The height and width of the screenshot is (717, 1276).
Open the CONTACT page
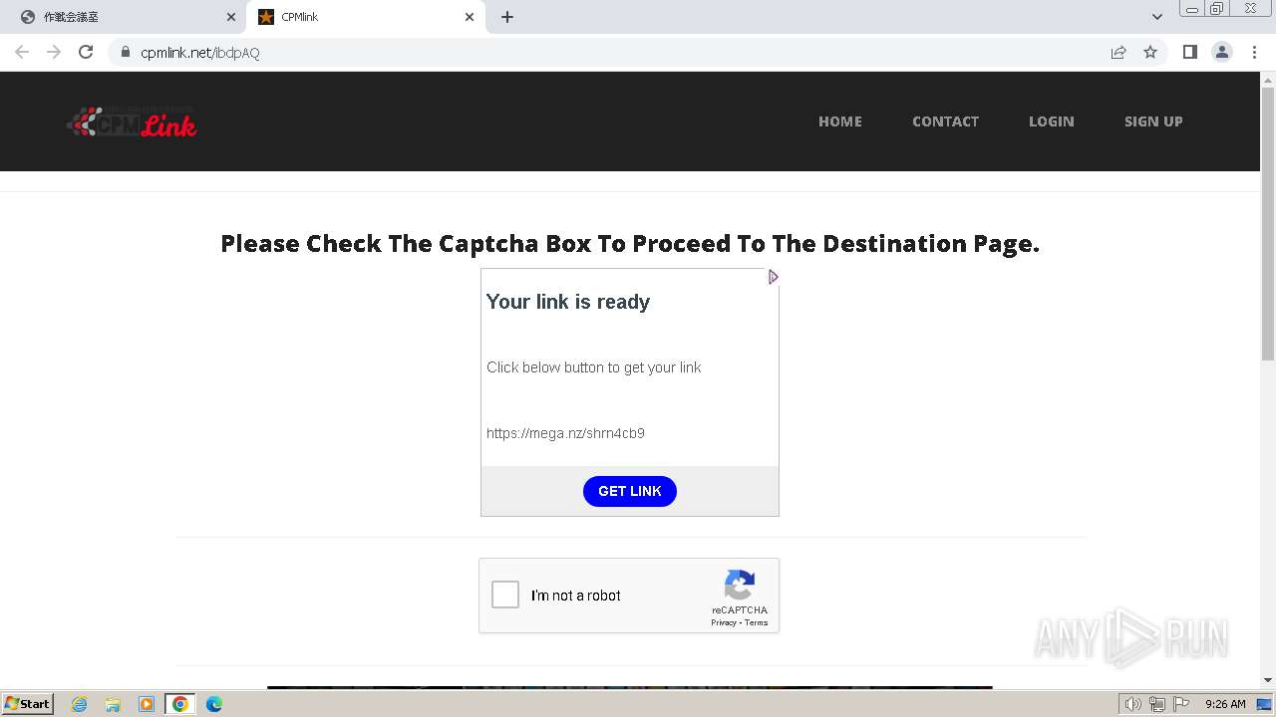pyautogui.click(x=945, y=121)
